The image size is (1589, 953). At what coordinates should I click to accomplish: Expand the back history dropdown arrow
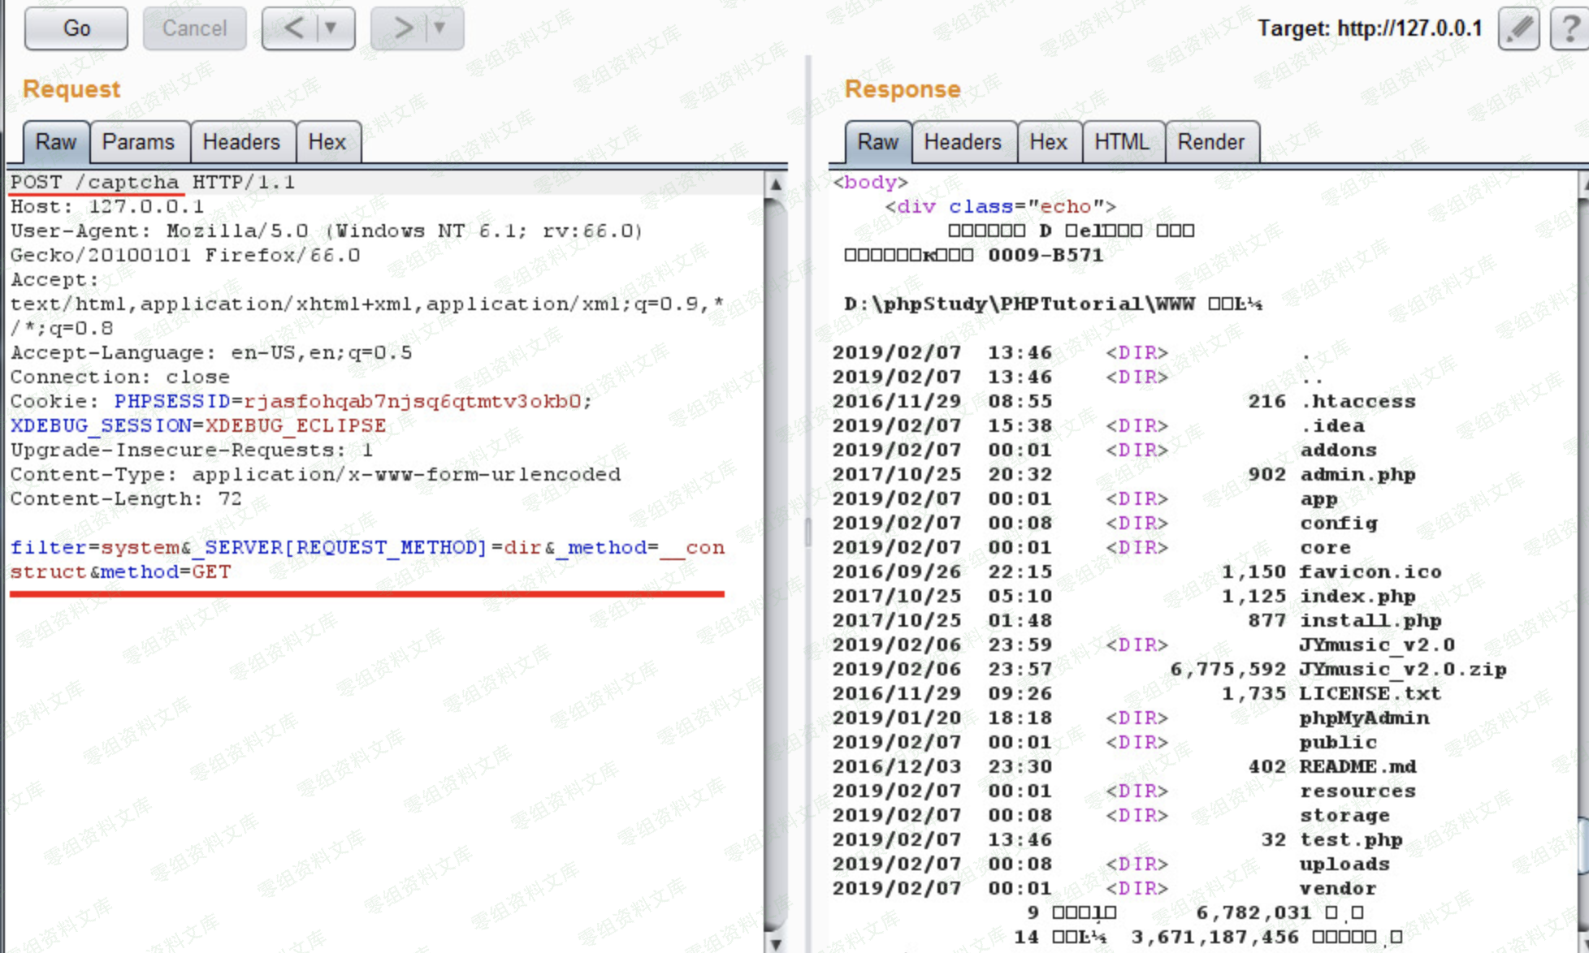click(331, 28)
